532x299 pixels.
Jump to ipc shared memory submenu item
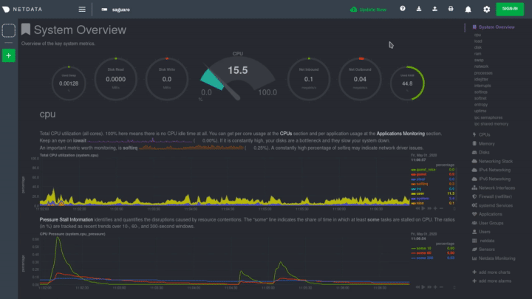(491, 124)
